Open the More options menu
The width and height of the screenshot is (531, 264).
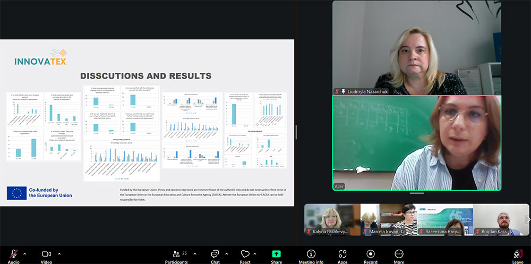pyautogui.click(x=399, y=254)
